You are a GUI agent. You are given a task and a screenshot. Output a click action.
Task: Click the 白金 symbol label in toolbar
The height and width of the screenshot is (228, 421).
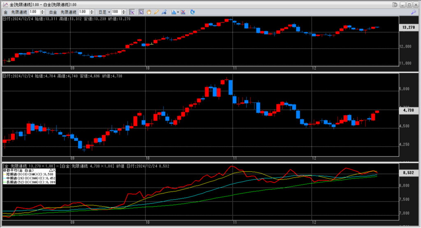53,12
